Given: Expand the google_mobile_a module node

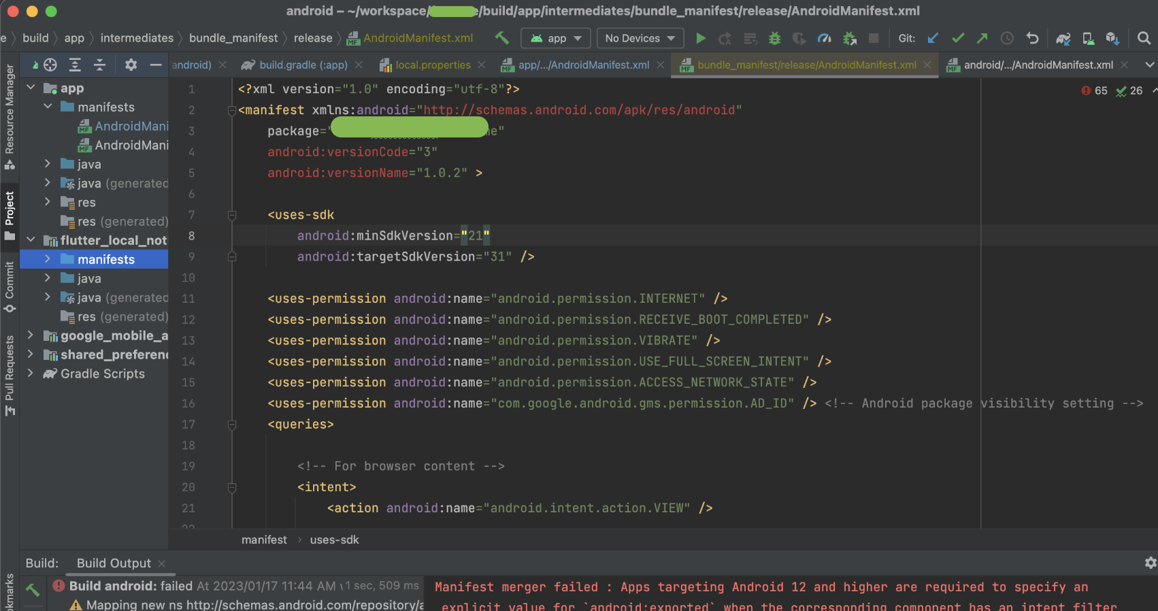Looking at the screenshot, I should pos(31,335).
